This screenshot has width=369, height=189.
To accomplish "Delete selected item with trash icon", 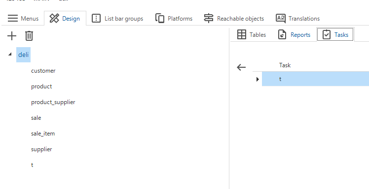I will pos(29,36).
